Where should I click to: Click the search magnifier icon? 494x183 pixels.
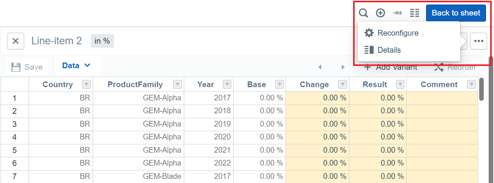click(x=363, y=13)
